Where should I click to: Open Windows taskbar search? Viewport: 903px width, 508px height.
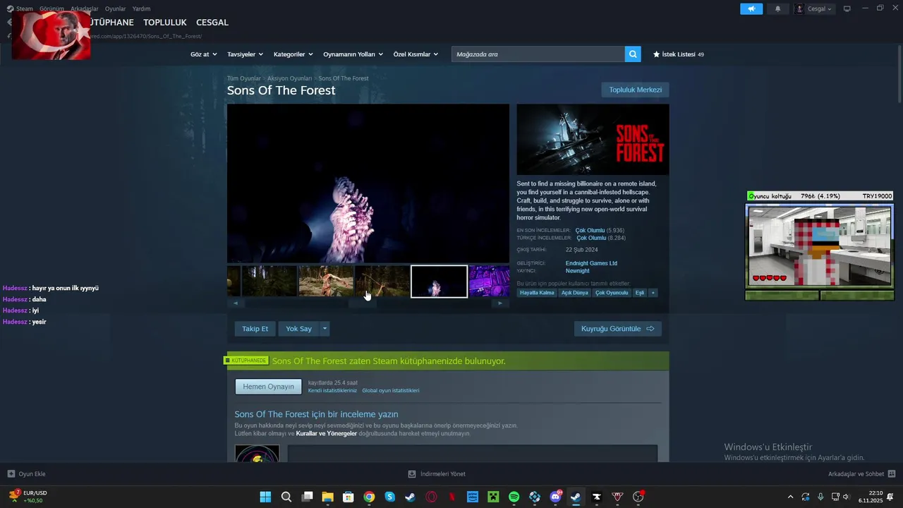tap(286, 497)
